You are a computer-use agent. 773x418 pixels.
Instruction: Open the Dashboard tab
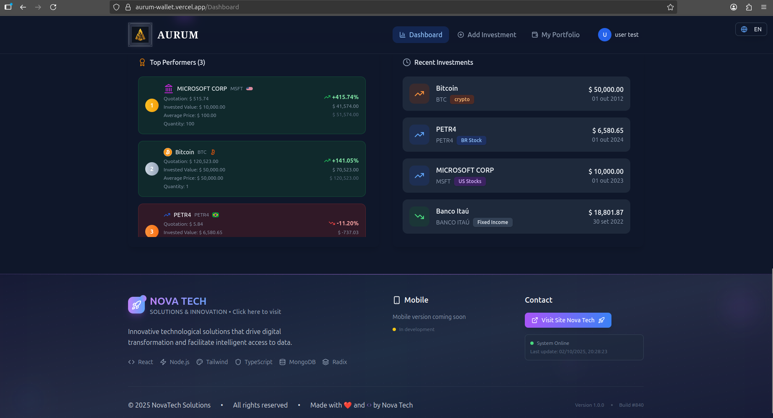(x=421, y=35)
